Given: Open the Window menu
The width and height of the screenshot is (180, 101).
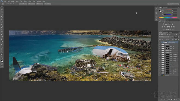Looking at the screenshot, I should [x=39, y=1].
